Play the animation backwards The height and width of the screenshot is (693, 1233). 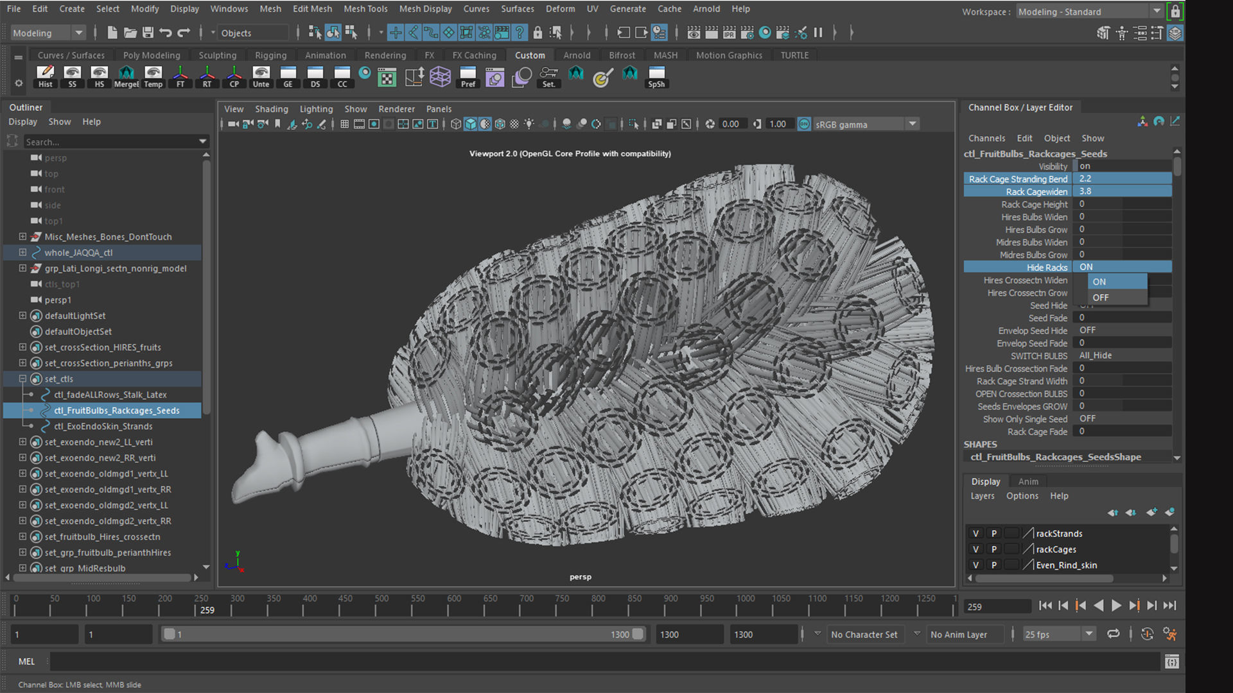[1099, 606]
